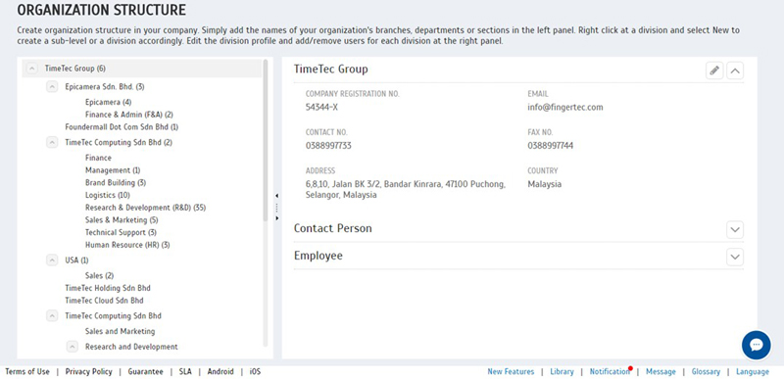This screenshot has height=379, width=784.
Task: Open Glossary footer link
Action: [706, 371]
